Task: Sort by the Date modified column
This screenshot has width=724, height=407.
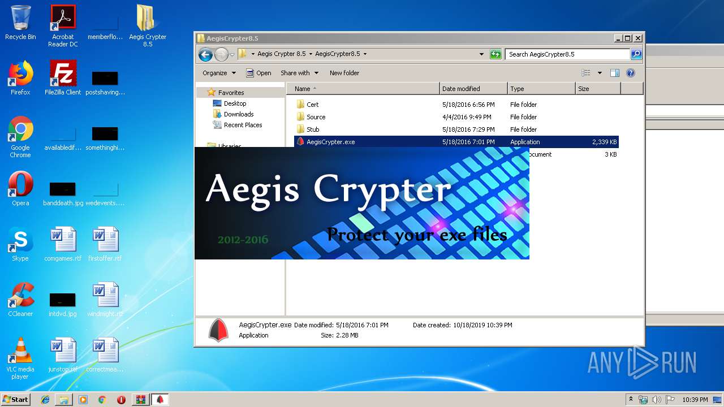Action: (473, 89)
